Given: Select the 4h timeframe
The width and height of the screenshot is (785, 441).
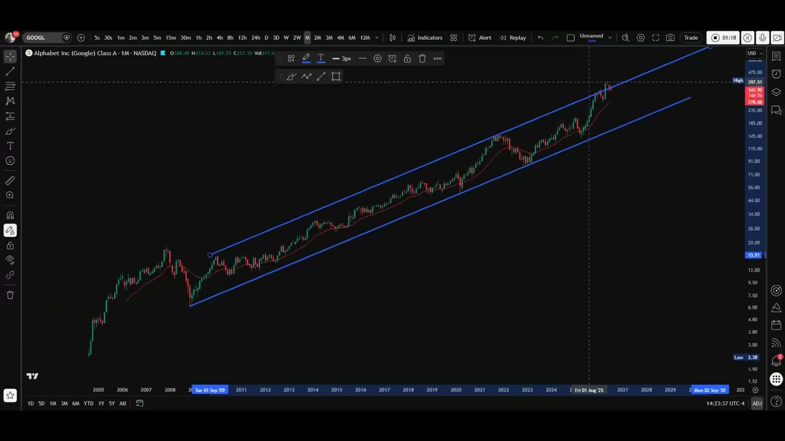Looking at the screenshot, I should (220, 38).
